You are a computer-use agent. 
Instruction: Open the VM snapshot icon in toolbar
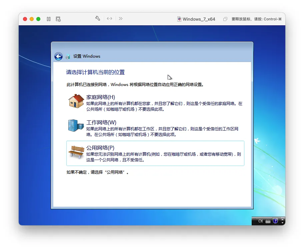[58, 19]
